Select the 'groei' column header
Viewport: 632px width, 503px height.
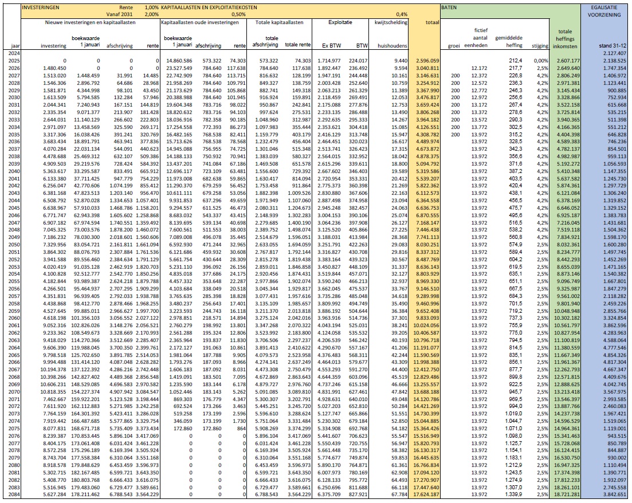(x=454, y=46)
